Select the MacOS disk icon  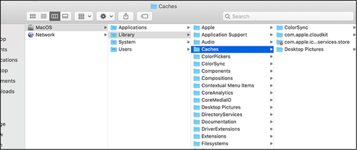[31, 27]
